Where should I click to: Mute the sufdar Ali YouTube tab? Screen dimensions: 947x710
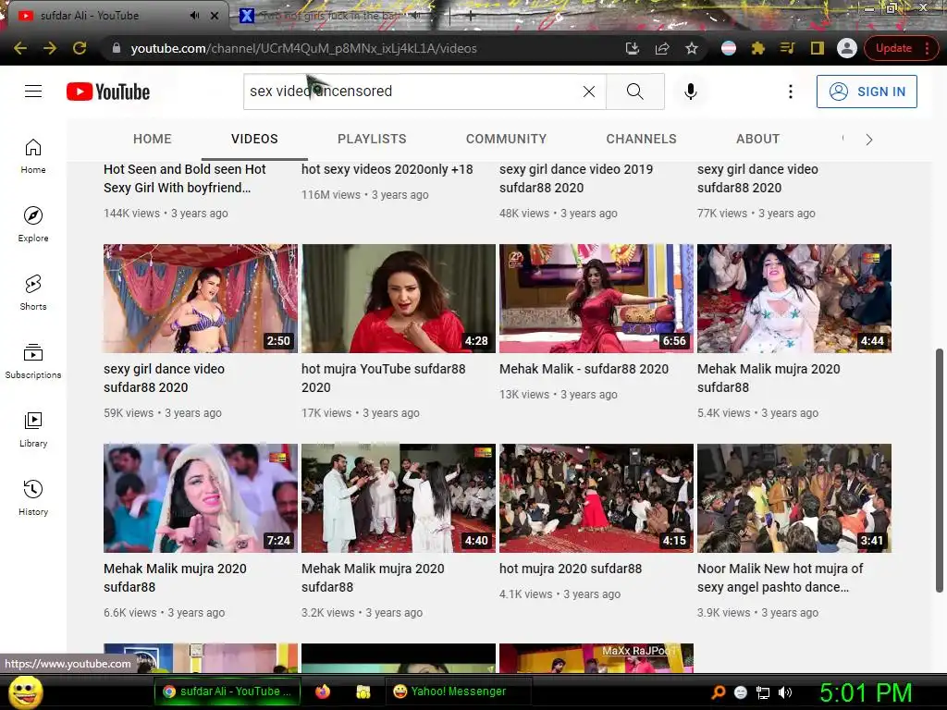194,16
